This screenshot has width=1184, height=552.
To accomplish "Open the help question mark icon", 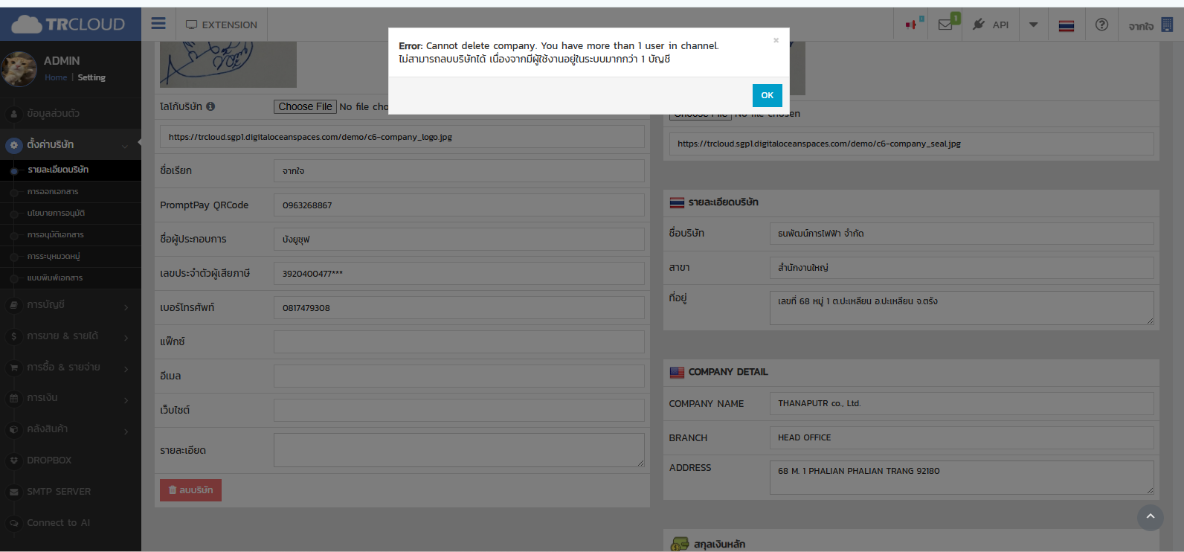I will (x=1101, y=25).
